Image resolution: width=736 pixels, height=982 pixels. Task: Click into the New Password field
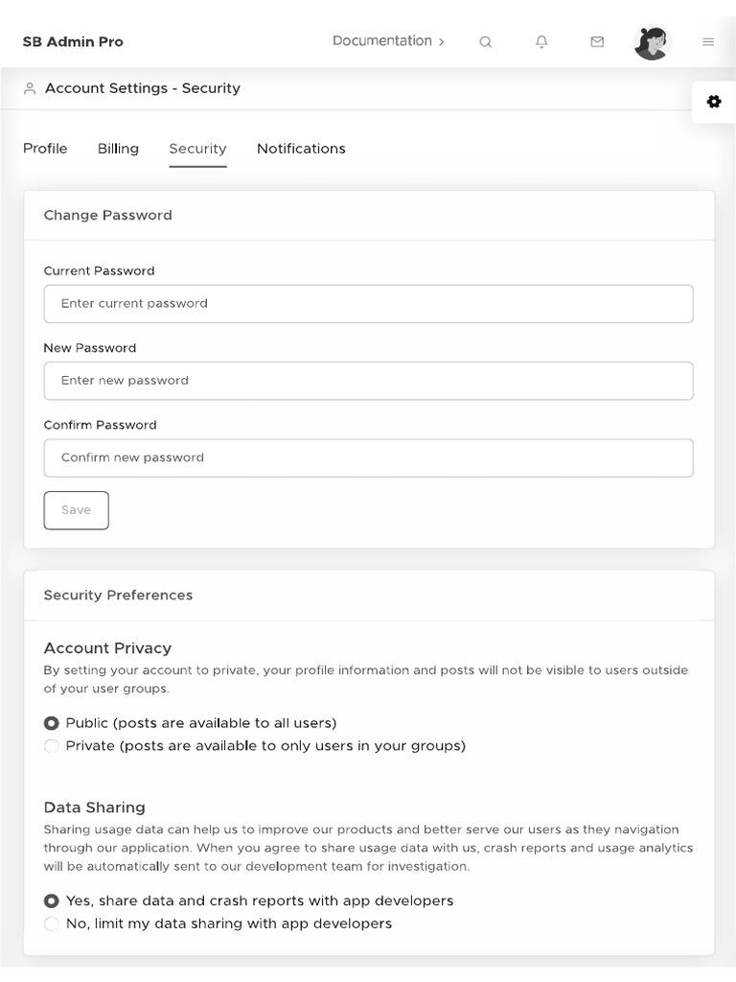click(x=368, y=381)
